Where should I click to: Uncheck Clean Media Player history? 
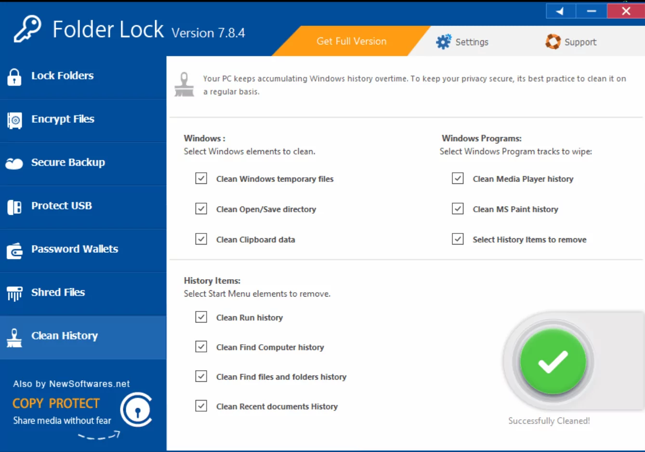pyautogui.click(x=458, y=179)
